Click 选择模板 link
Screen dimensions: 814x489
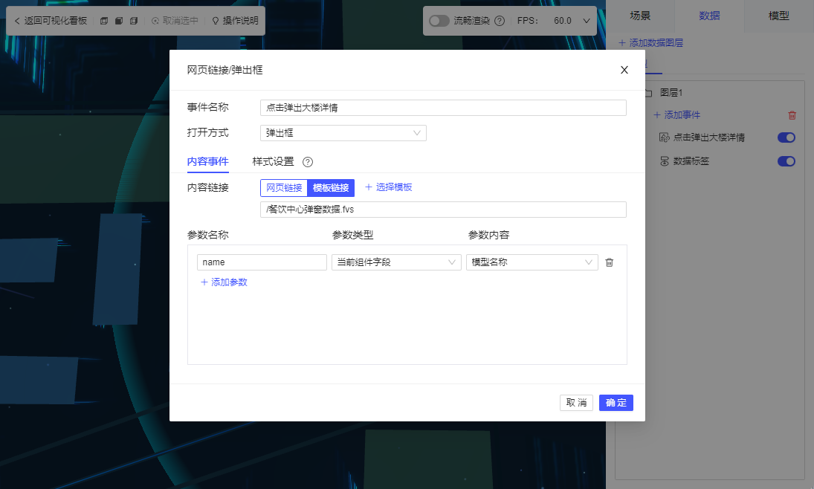(388, 187)
